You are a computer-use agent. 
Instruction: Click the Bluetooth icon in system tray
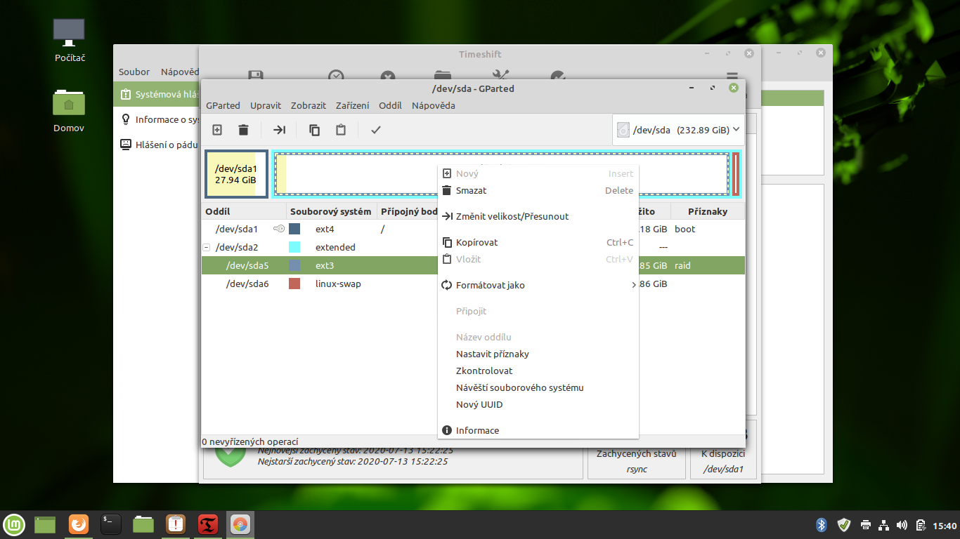pos(821,525)
